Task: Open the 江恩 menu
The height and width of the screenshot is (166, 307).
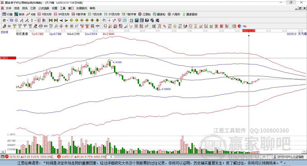Action: (33, 8)
